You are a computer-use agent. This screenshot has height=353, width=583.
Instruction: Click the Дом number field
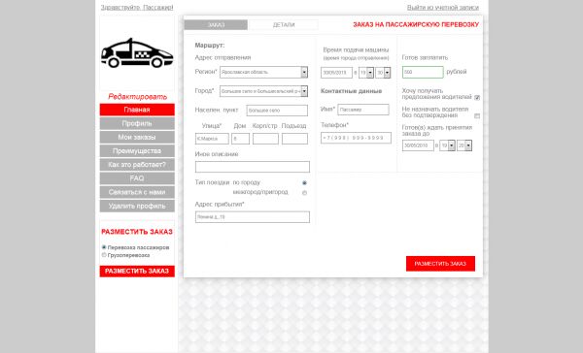pos(240,139)
